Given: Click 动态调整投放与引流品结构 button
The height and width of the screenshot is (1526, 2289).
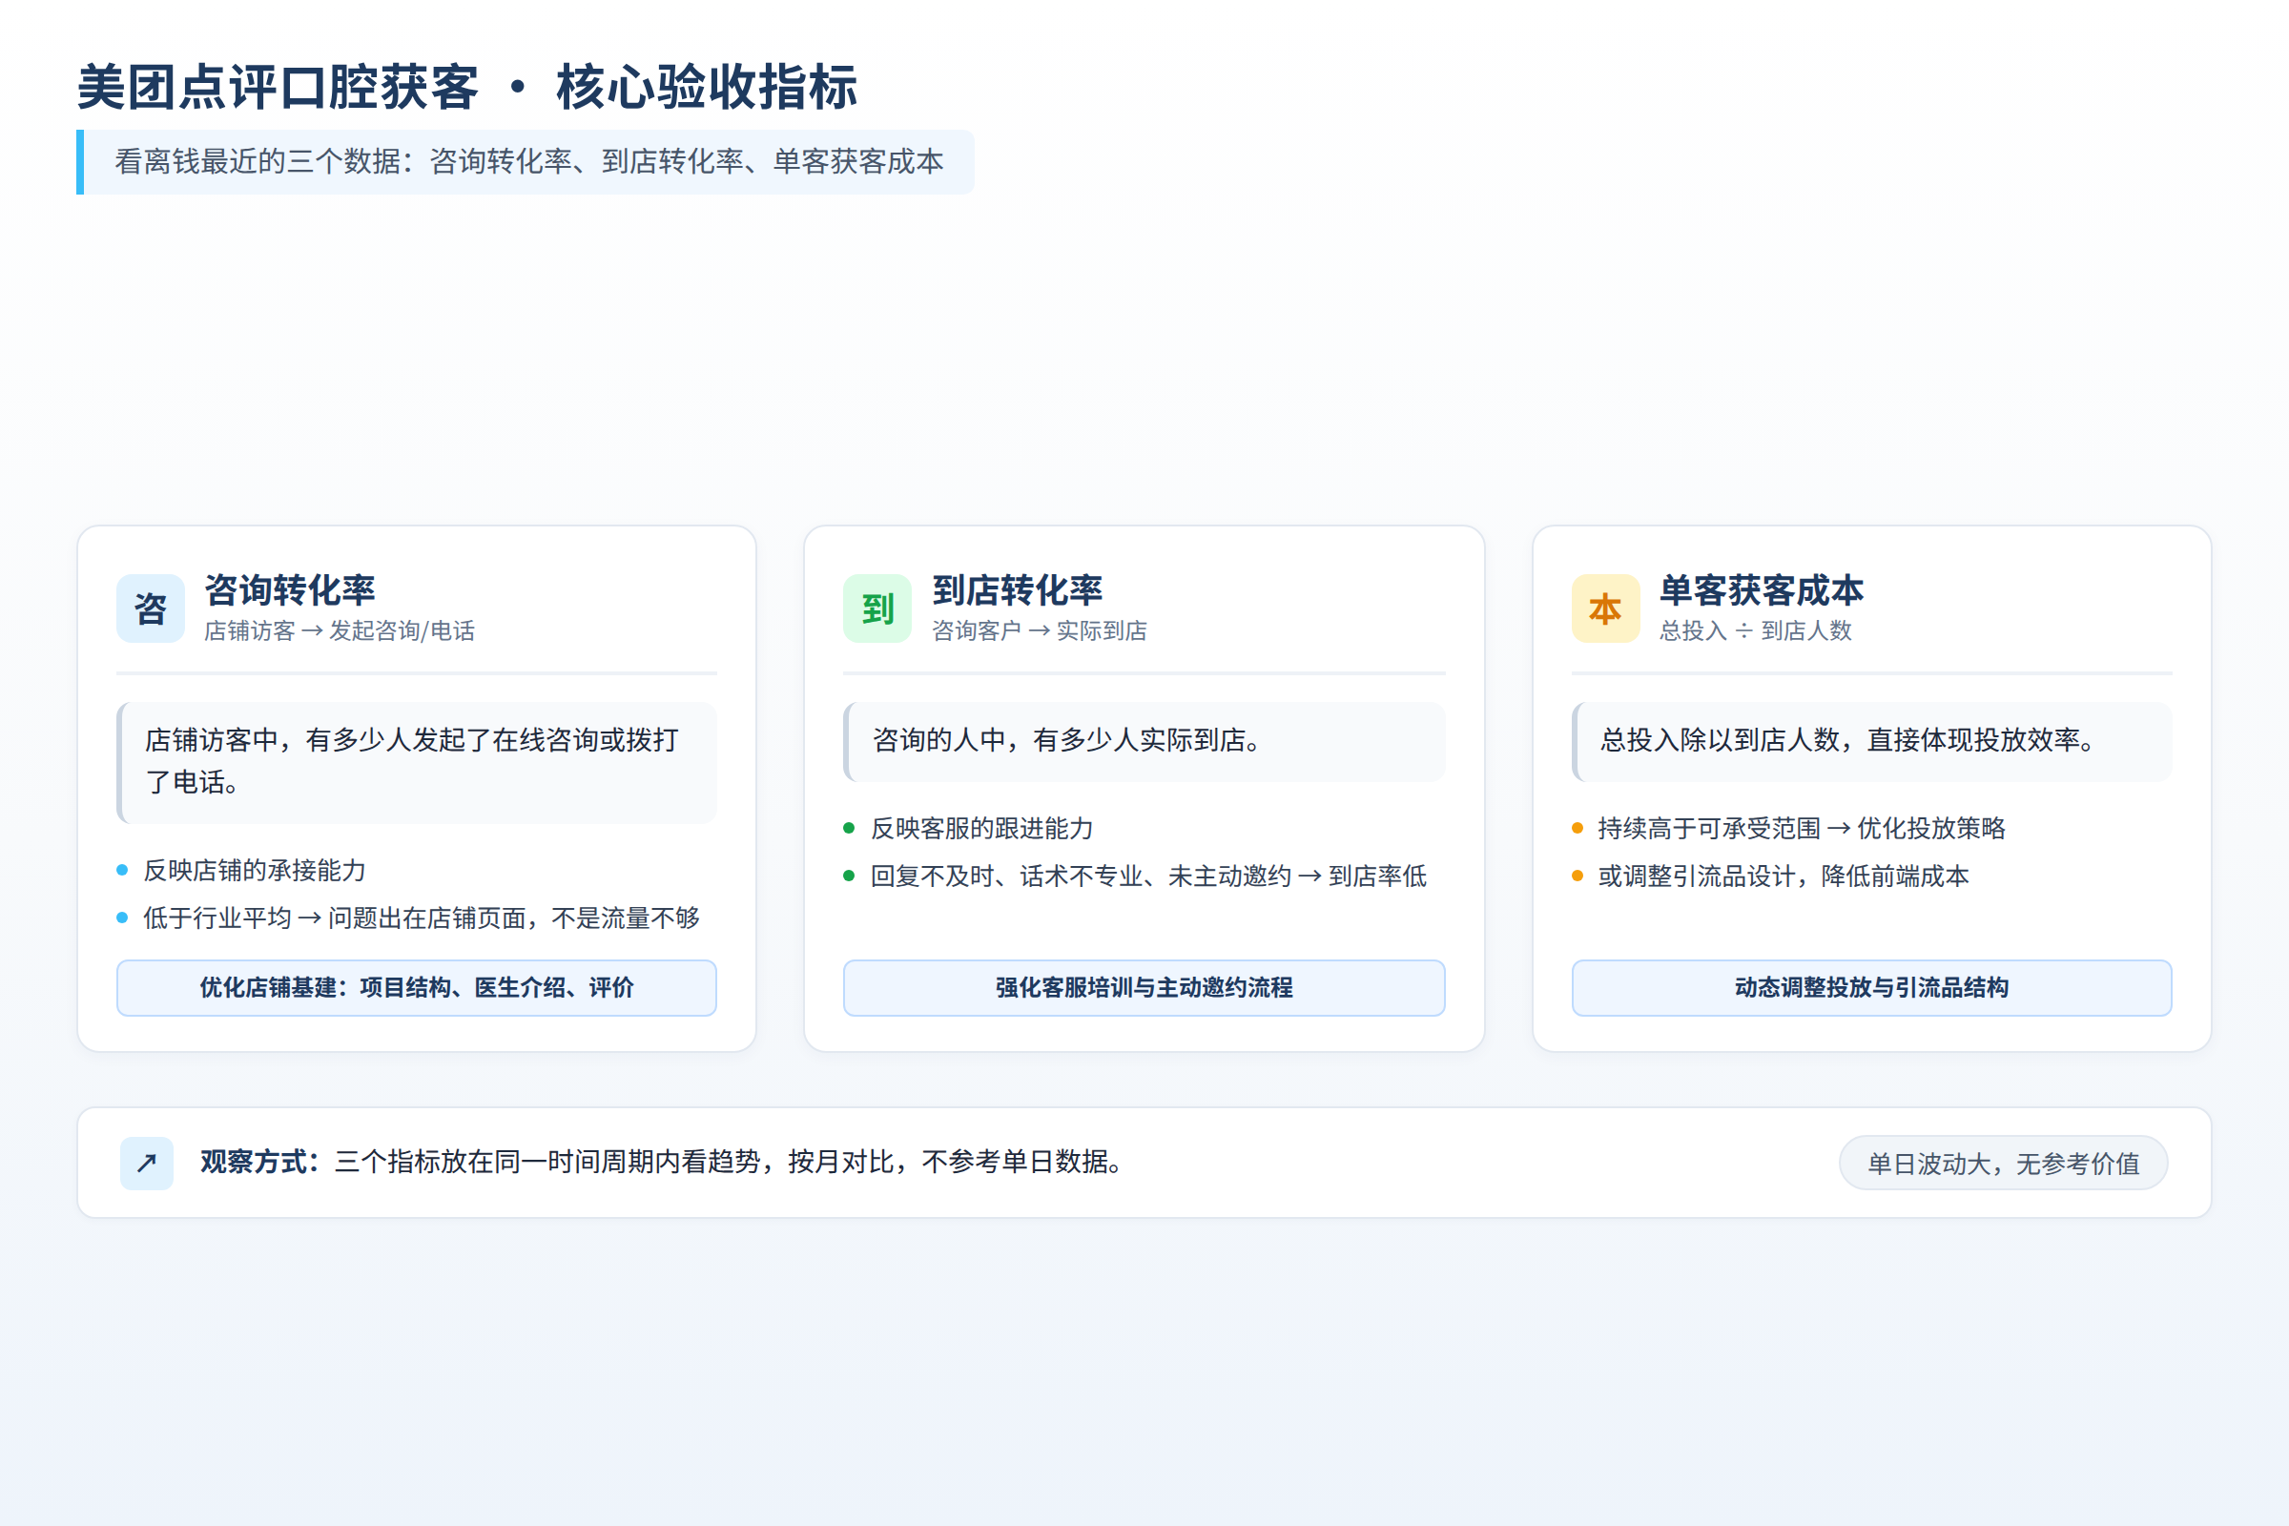Looking at the screenshot, I should [1871, 988].
